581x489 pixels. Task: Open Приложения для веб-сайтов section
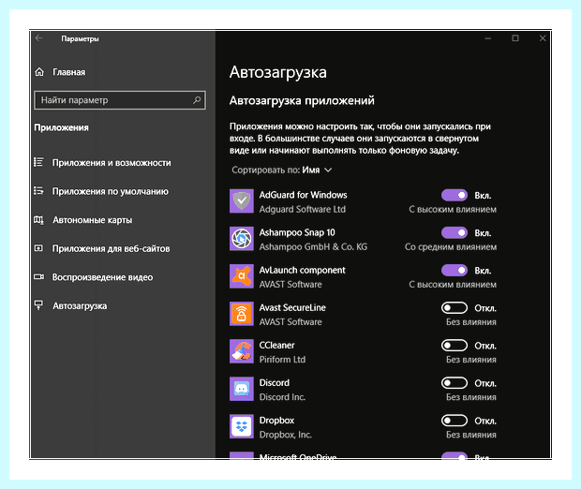[111, 248]
